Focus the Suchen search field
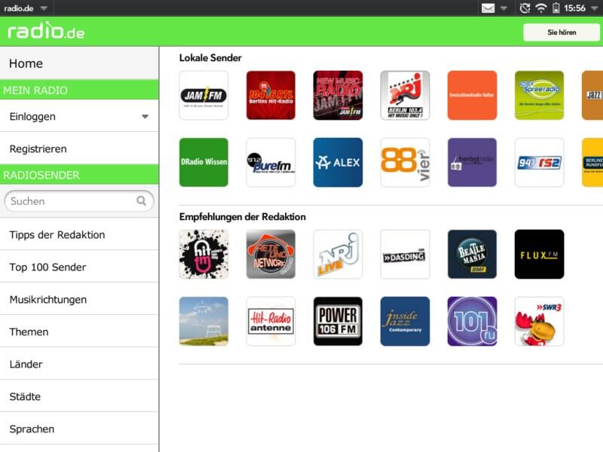Viewport: 603px width, 452px height. pyautogui.click(x=79, y=200)
